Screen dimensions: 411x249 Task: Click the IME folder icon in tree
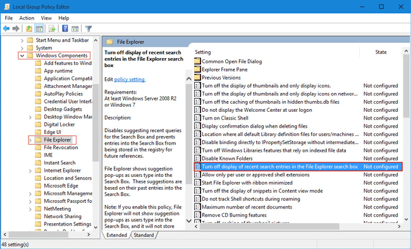39,155
